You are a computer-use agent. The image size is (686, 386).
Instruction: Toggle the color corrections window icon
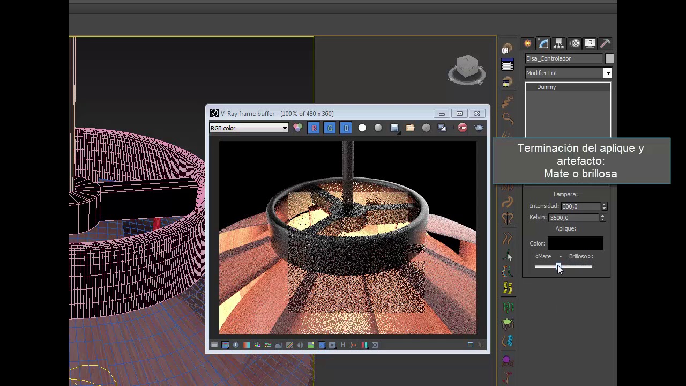point(225,345)
